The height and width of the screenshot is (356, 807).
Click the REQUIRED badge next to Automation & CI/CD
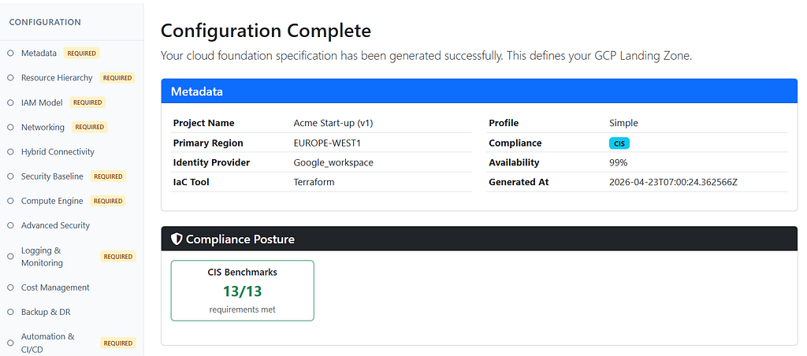tap(118, 343)
